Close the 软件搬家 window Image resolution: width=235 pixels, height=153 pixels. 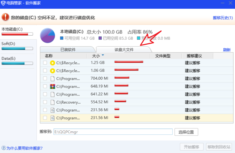(x=230, y=3)
